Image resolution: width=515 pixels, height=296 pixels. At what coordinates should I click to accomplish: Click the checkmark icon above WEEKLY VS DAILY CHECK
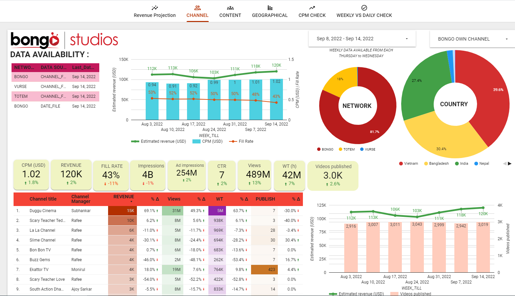click(x=364, y=8)
